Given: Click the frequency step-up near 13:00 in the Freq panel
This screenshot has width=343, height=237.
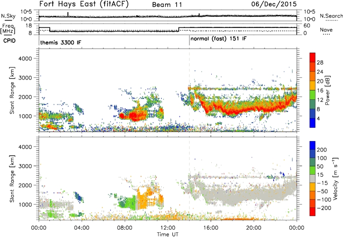Looking at the screenshot, I should (x=179, y=30).
